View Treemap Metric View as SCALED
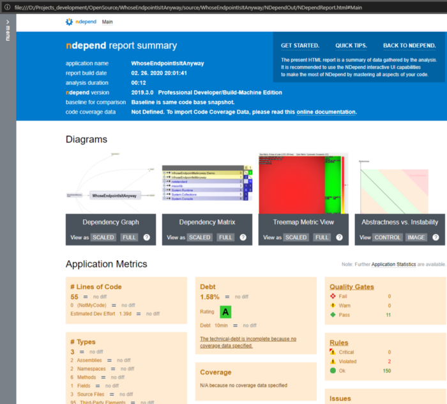The width and height of the screenshot is (447, 404). tap(296, 237)
